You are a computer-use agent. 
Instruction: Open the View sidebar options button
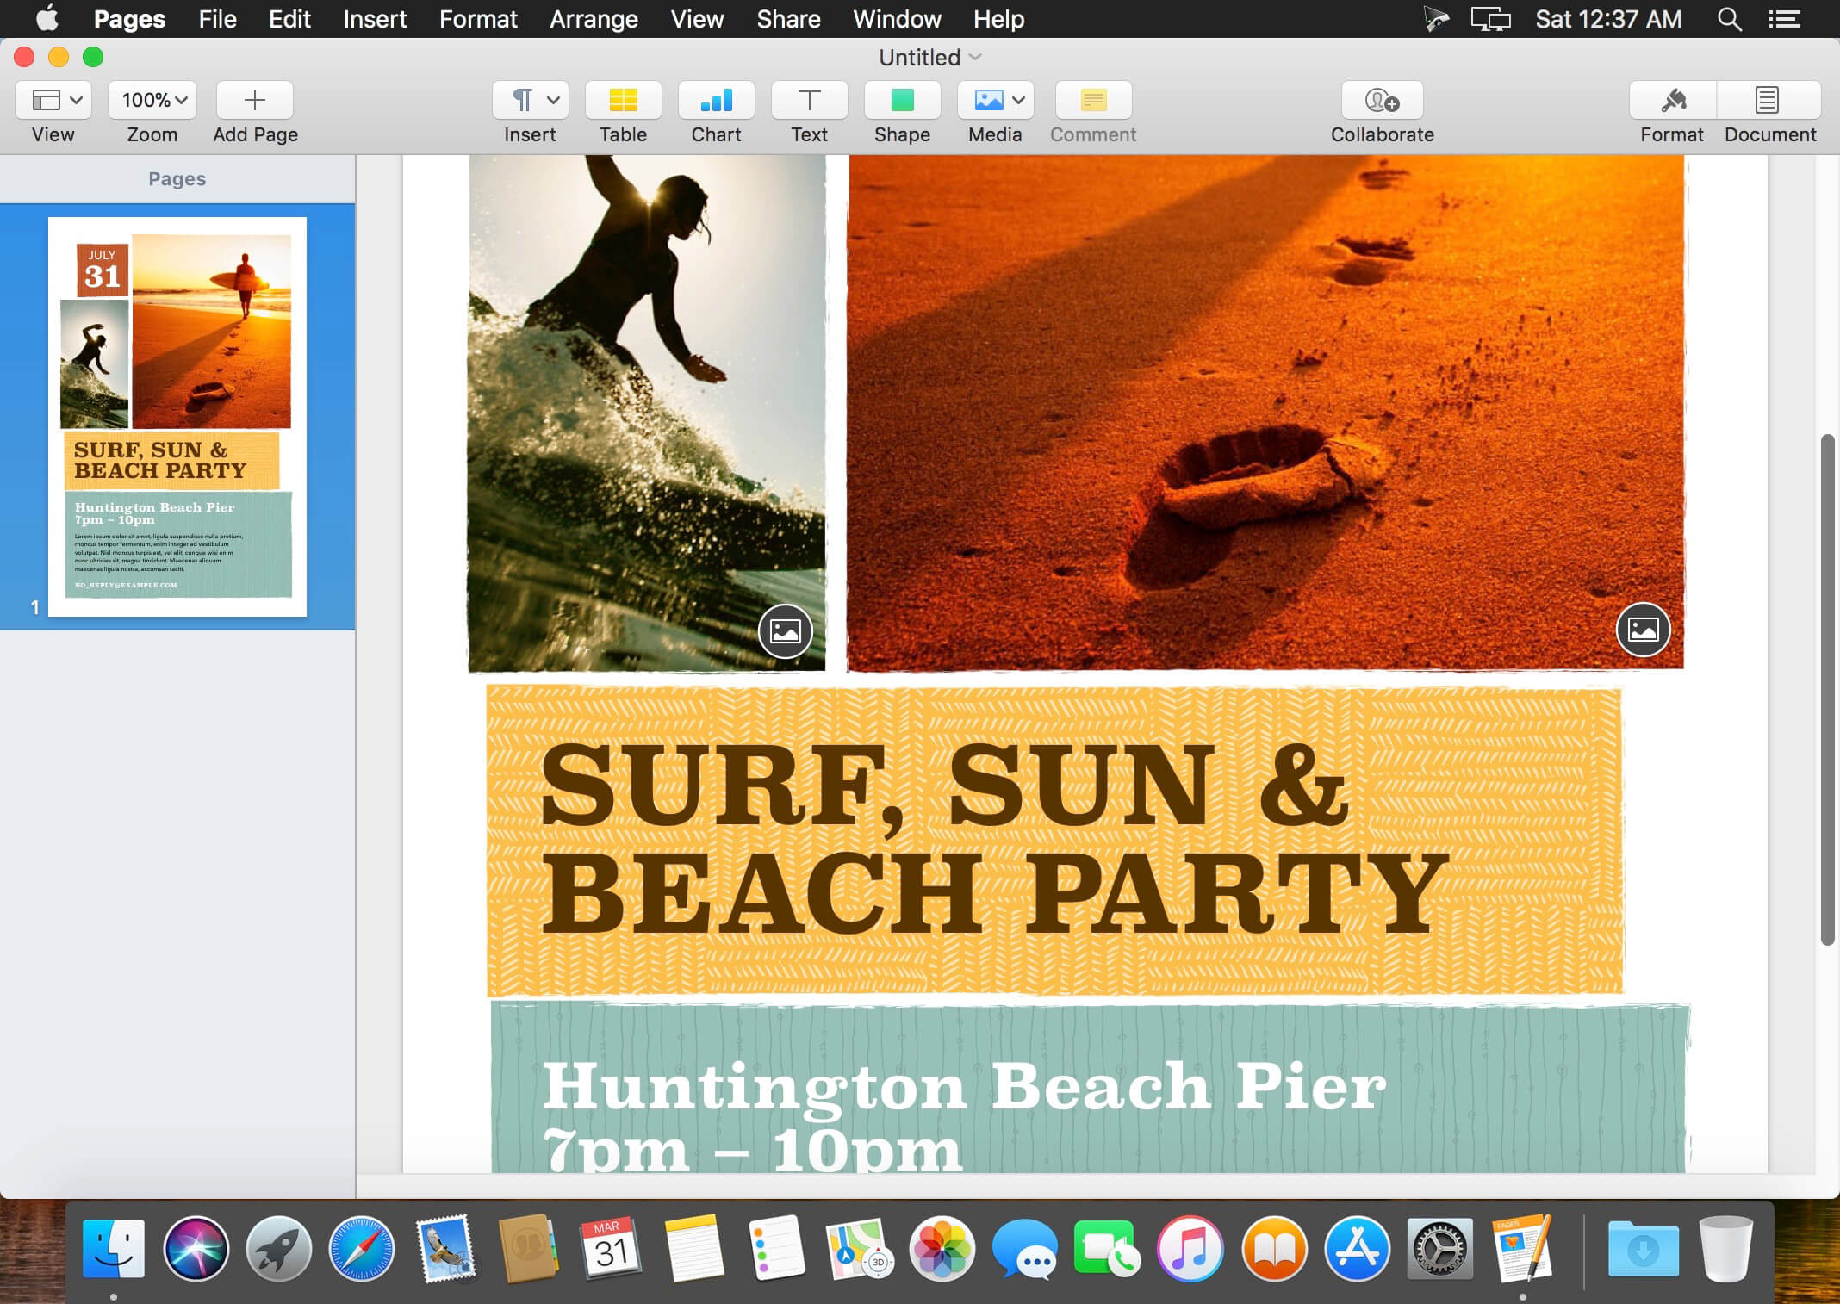click(53, 100)
